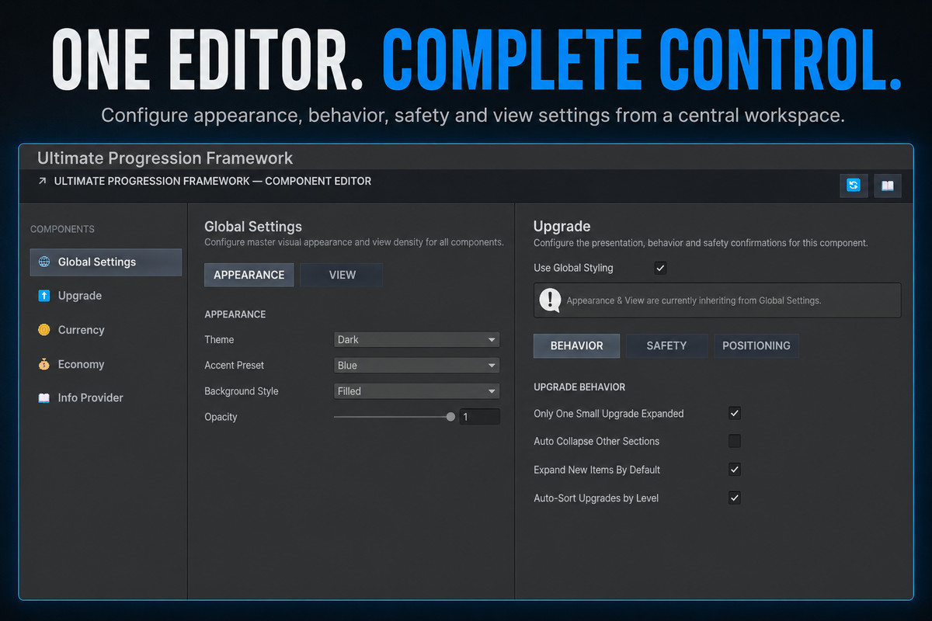Screen dimensions: 932x621
Task: Switch to the POSITIONING tab
Action: (x=756, y=345)
